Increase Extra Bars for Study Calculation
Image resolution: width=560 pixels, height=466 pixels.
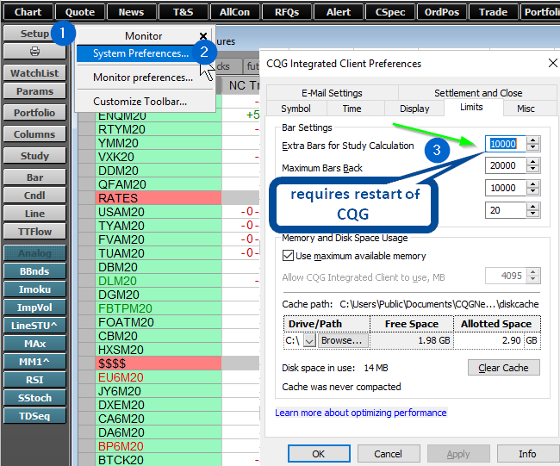[x=532, y=140]
